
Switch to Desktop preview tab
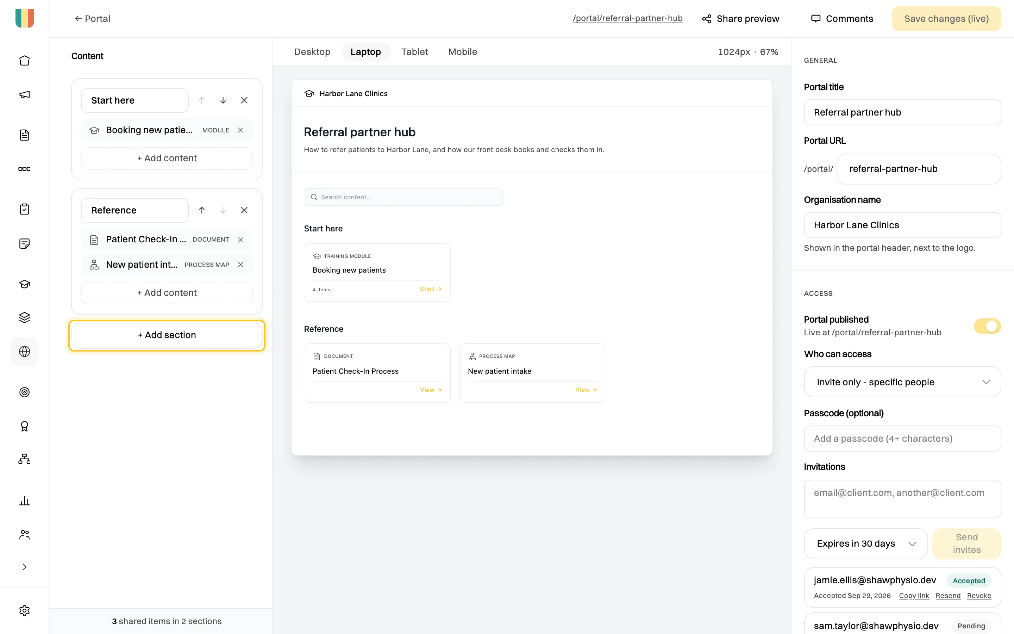pos(312,52)
